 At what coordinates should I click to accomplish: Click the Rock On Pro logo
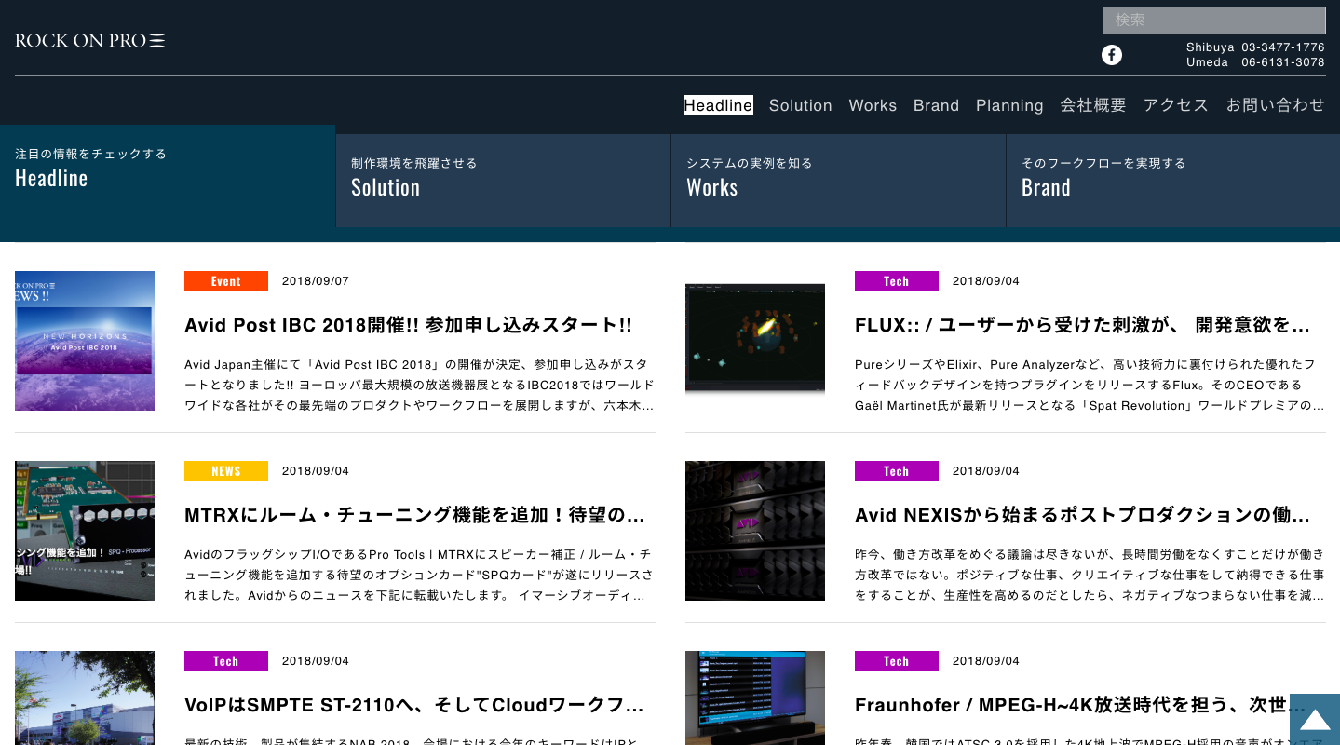click(x=90, y=41)
